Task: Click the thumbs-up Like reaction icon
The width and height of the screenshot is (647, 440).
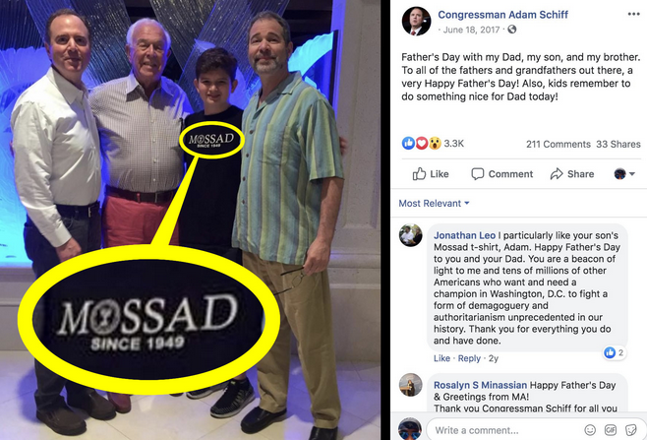Action: pyautogui.click(x=408, y=144)
